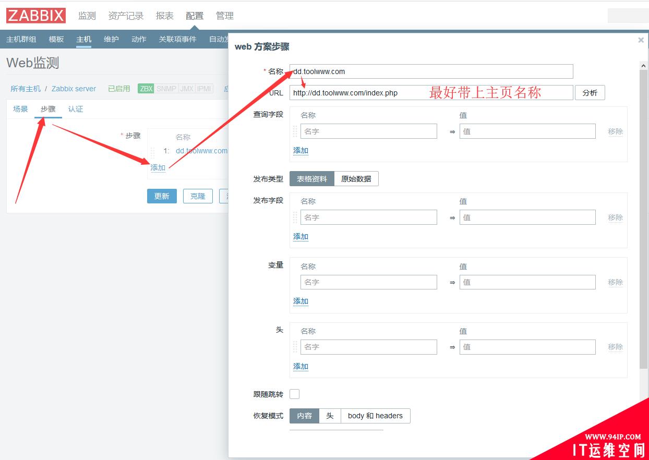Click the search box at top right

pyautogui.click(x=628, y=16)
